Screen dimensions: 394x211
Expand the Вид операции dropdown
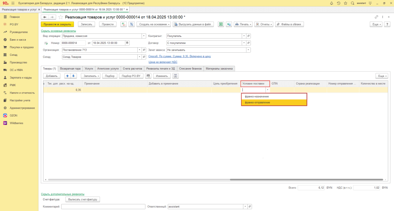(144, 36)
